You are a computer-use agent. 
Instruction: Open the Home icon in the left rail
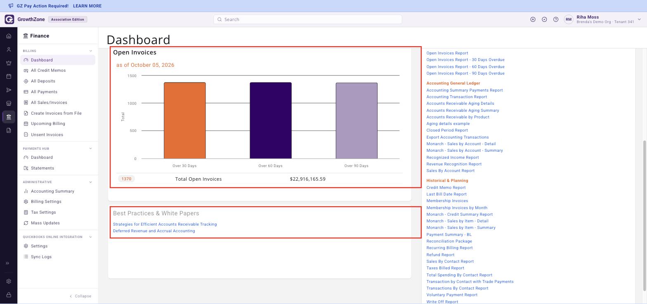pos(9,36)
